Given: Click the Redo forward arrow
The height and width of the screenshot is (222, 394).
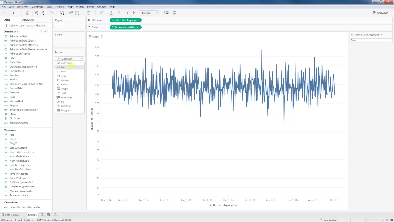Looking at the screenshot, I should pyautogui.click(x=21, y=13).
